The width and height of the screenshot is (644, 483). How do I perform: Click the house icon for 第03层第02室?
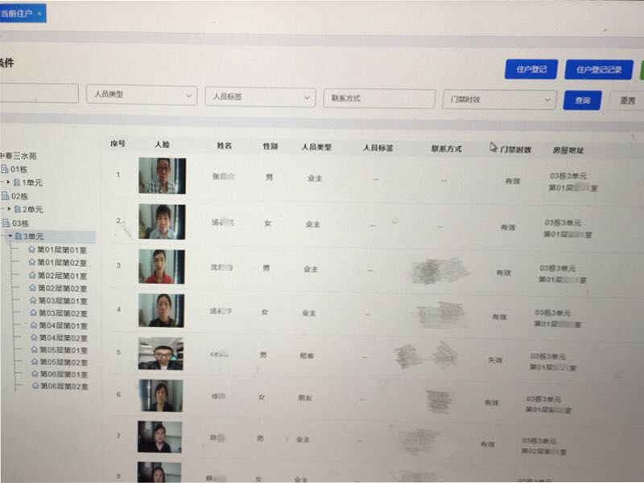(33, 313)
